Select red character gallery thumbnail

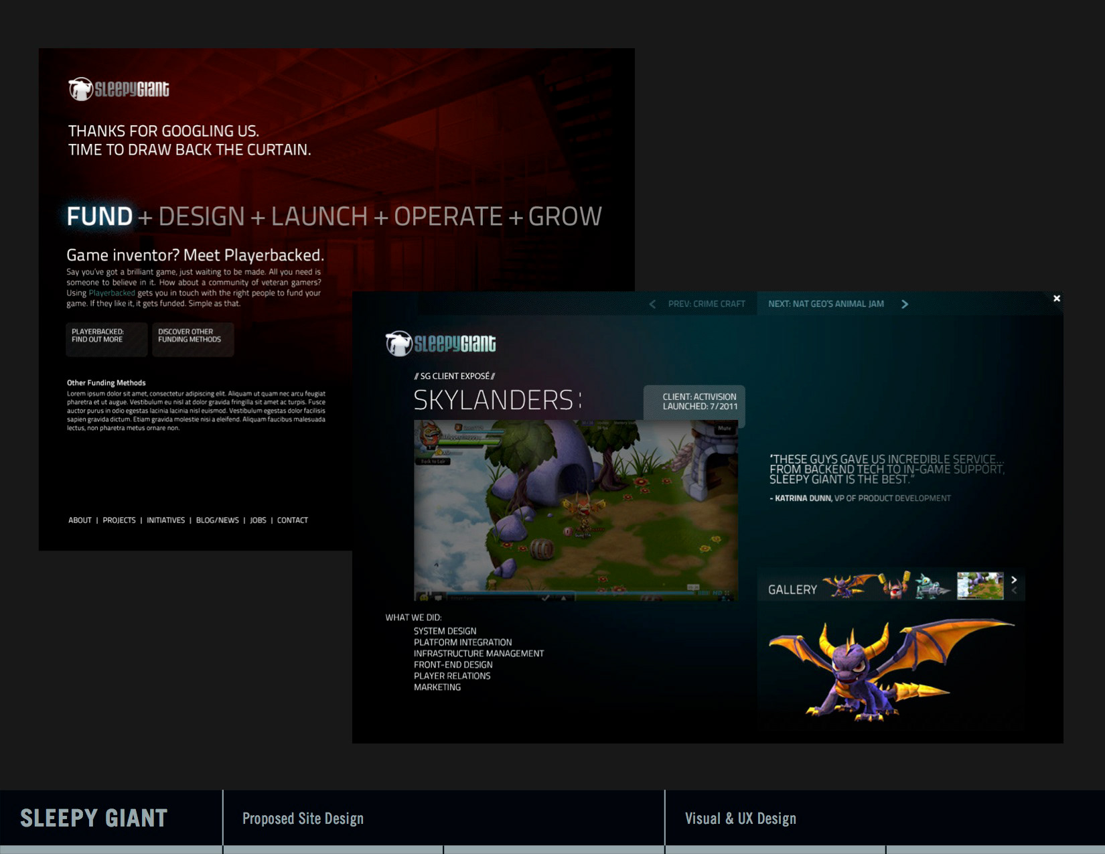(x=896, y=585)
